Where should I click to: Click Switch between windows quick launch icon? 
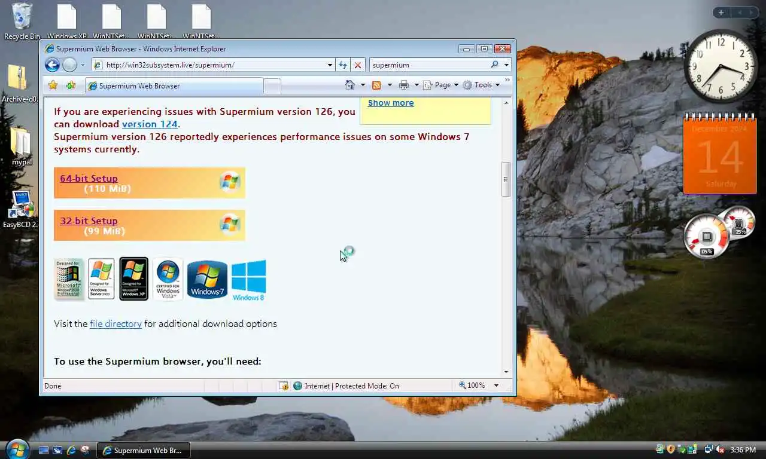pyautogui.click(x=57, y=450)
